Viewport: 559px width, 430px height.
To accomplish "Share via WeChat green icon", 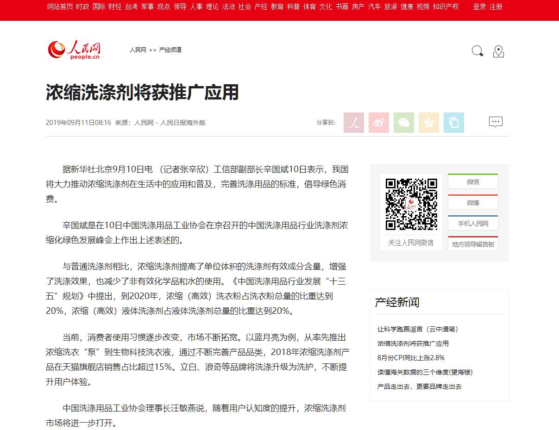I will (x=404, y=123).
